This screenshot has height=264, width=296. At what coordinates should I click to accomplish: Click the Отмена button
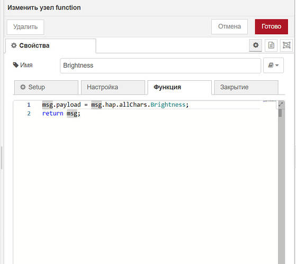point(229,26)
